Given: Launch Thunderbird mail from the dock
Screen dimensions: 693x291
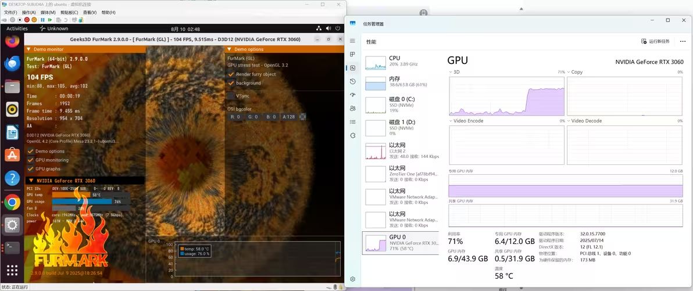Looking at the screenshot, I should click(12, 63).
